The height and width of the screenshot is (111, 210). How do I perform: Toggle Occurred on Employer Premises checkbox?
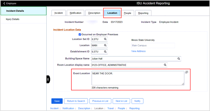tap(80, 35)
